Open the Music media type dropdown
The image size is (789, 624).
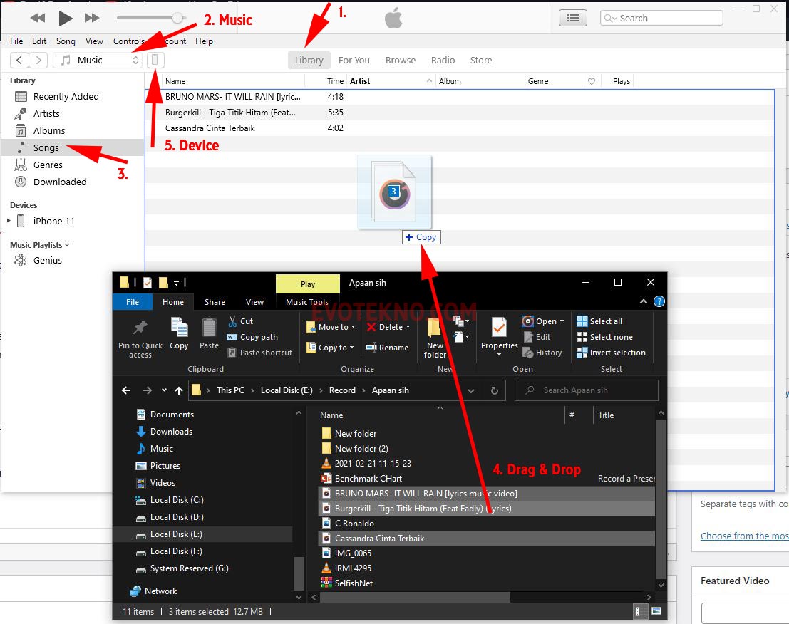(x=98, y=61)
